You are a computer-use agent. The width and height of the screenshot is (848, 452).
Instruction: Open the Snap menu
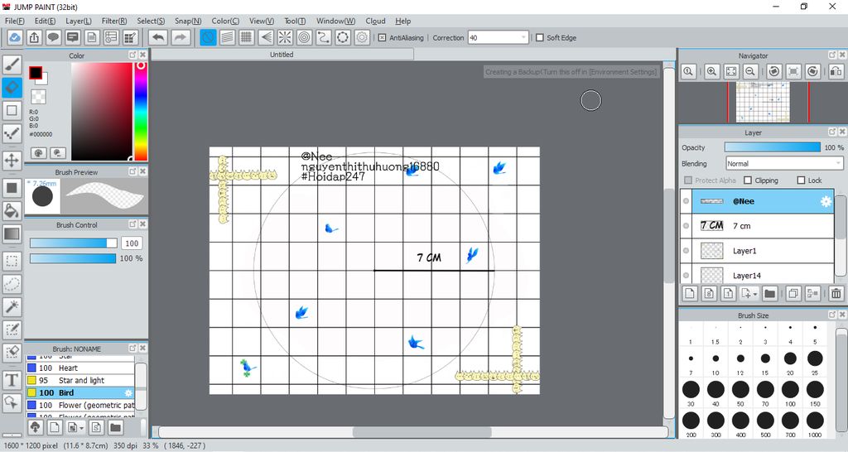[188, 21]
